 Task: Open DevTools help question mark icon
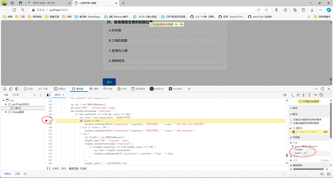coord(322,89)
